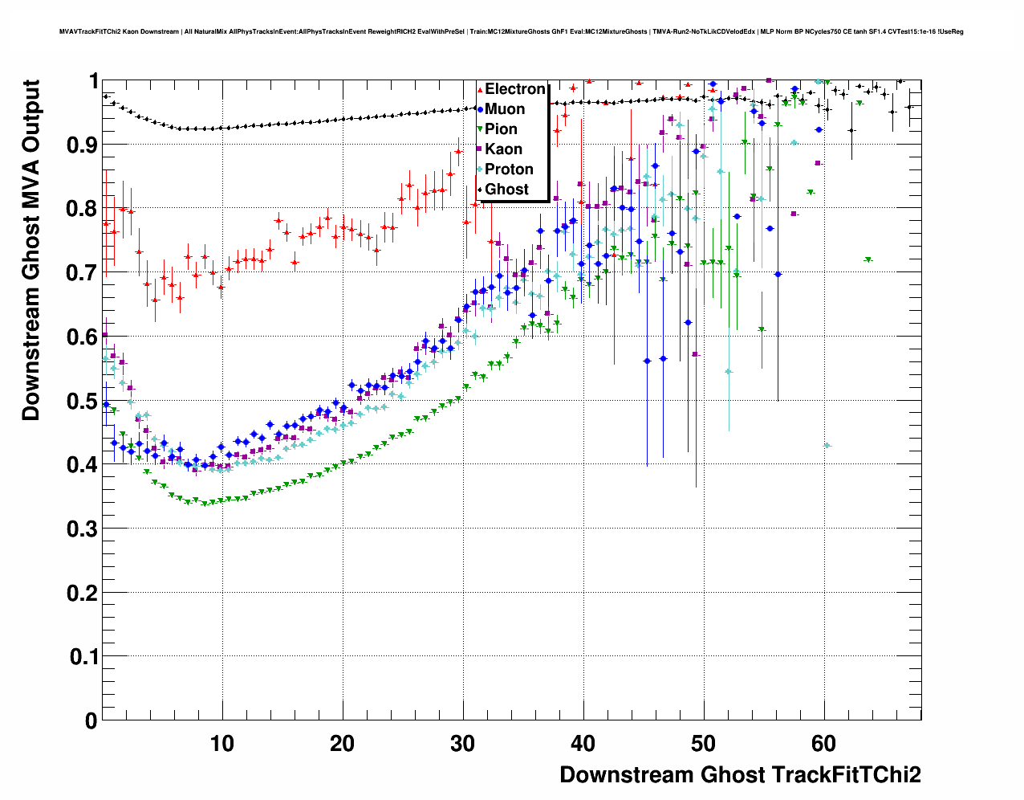Click the blue Muon circle marker in legend

[x=480, y=110]
